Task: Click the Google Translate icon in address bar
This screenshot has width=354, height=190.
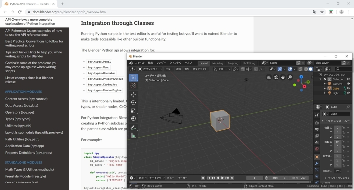Action: [315, 12]
